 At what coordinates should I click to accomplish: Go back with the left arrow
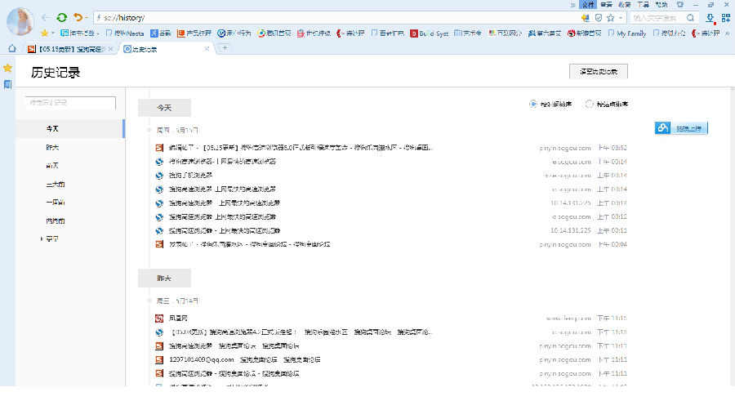(x=46, y=18)
